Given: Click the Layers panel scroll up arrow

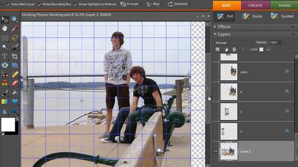Looking at the screenshot, I should coord(296,56).
